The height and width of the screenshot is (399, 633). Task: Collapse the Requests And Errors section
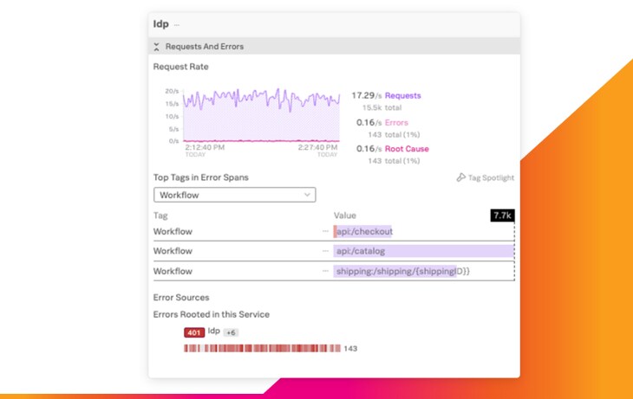tap(156, 47)
